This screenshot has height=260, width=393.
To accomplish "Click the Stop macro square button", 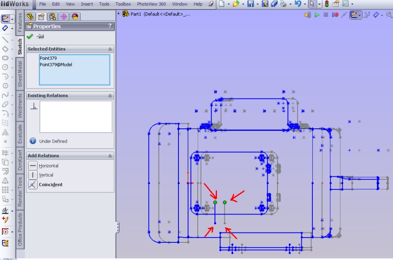I will tap(326, 15).
